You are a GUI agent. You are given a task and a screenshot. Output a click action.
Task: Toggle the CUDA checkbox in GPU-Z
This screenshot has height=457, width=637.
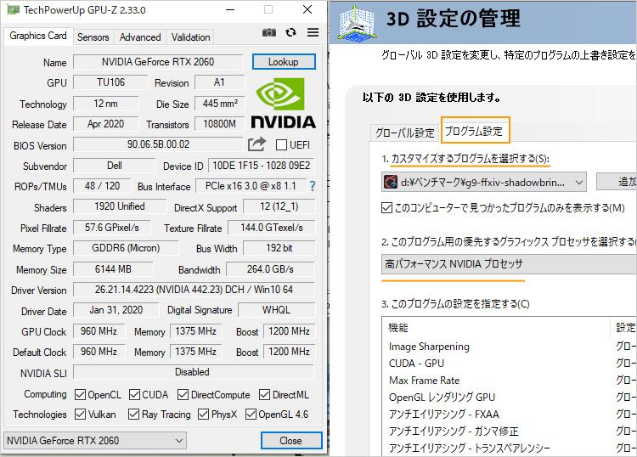[x=134, y=394]
